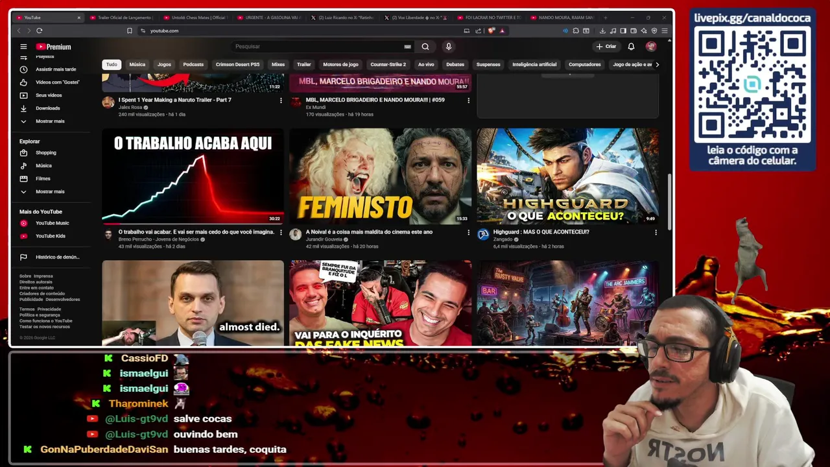This screenshot has height=467, width=830.
Task: Open options menu for Naruto Trailer video
Action: point(281,101)
